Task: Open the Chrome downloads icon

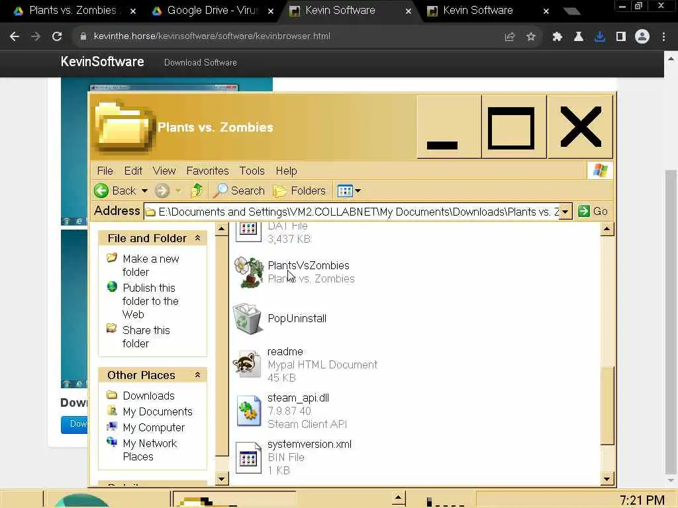Action: (600, 37)
